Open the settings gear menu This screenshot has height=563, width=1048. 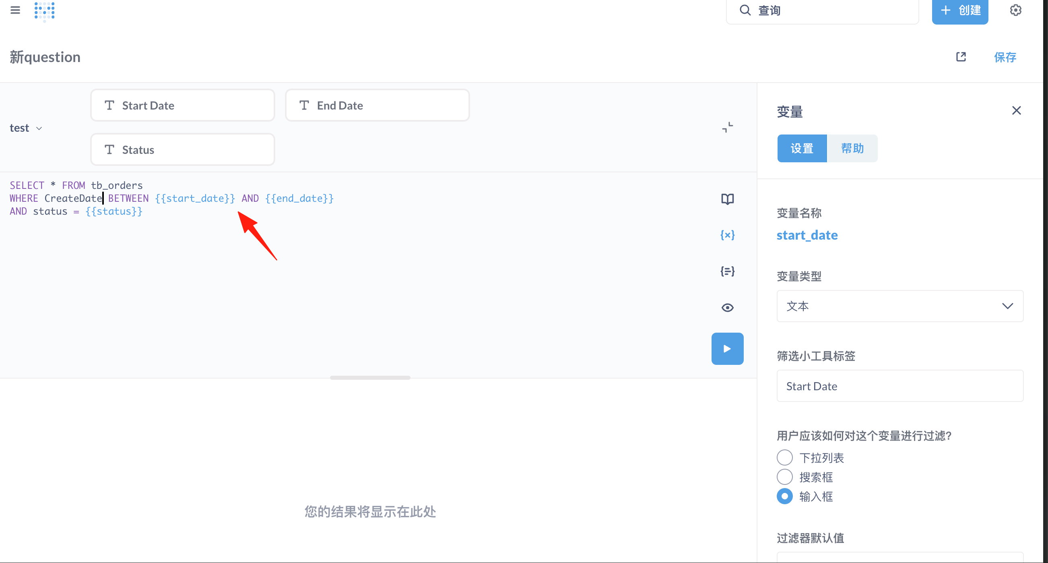1015,10
